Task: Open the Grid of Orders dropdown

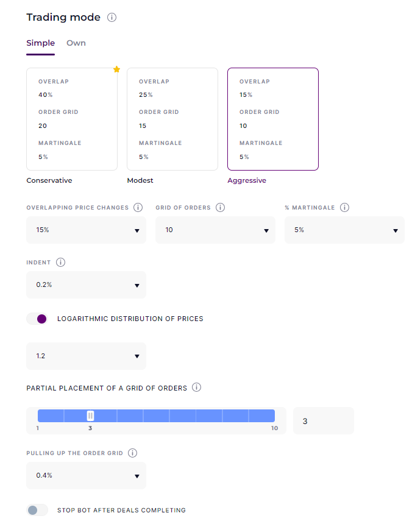Action: (x=215, y=230)
